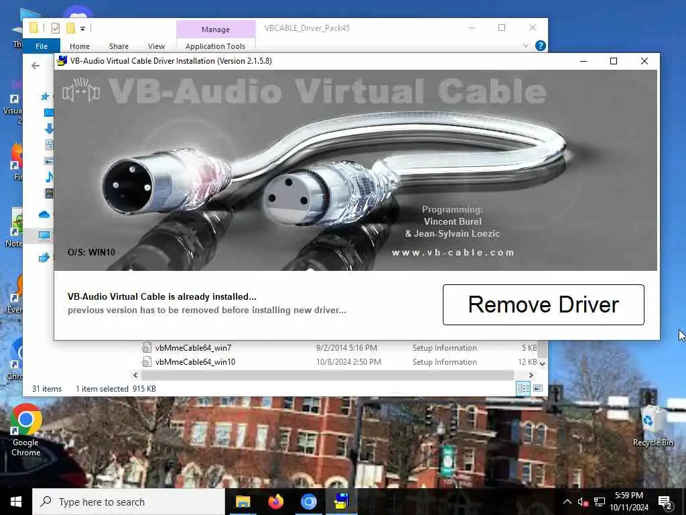Click the network tray icon

tap(600, 502)
